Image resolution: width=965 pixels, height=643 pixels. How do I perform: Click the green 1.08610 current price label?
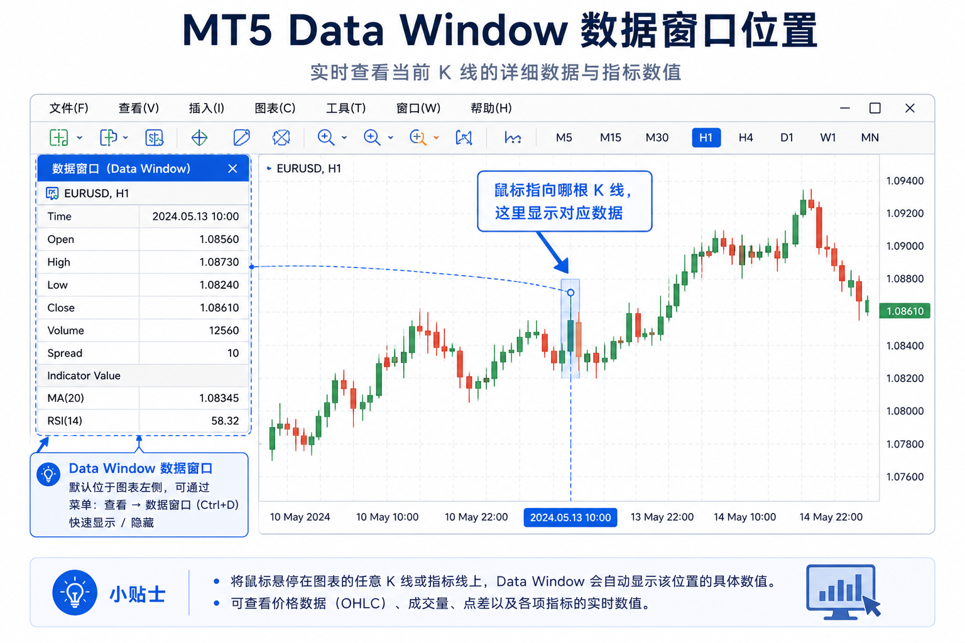pyautogui.click(x=905, y=311)
